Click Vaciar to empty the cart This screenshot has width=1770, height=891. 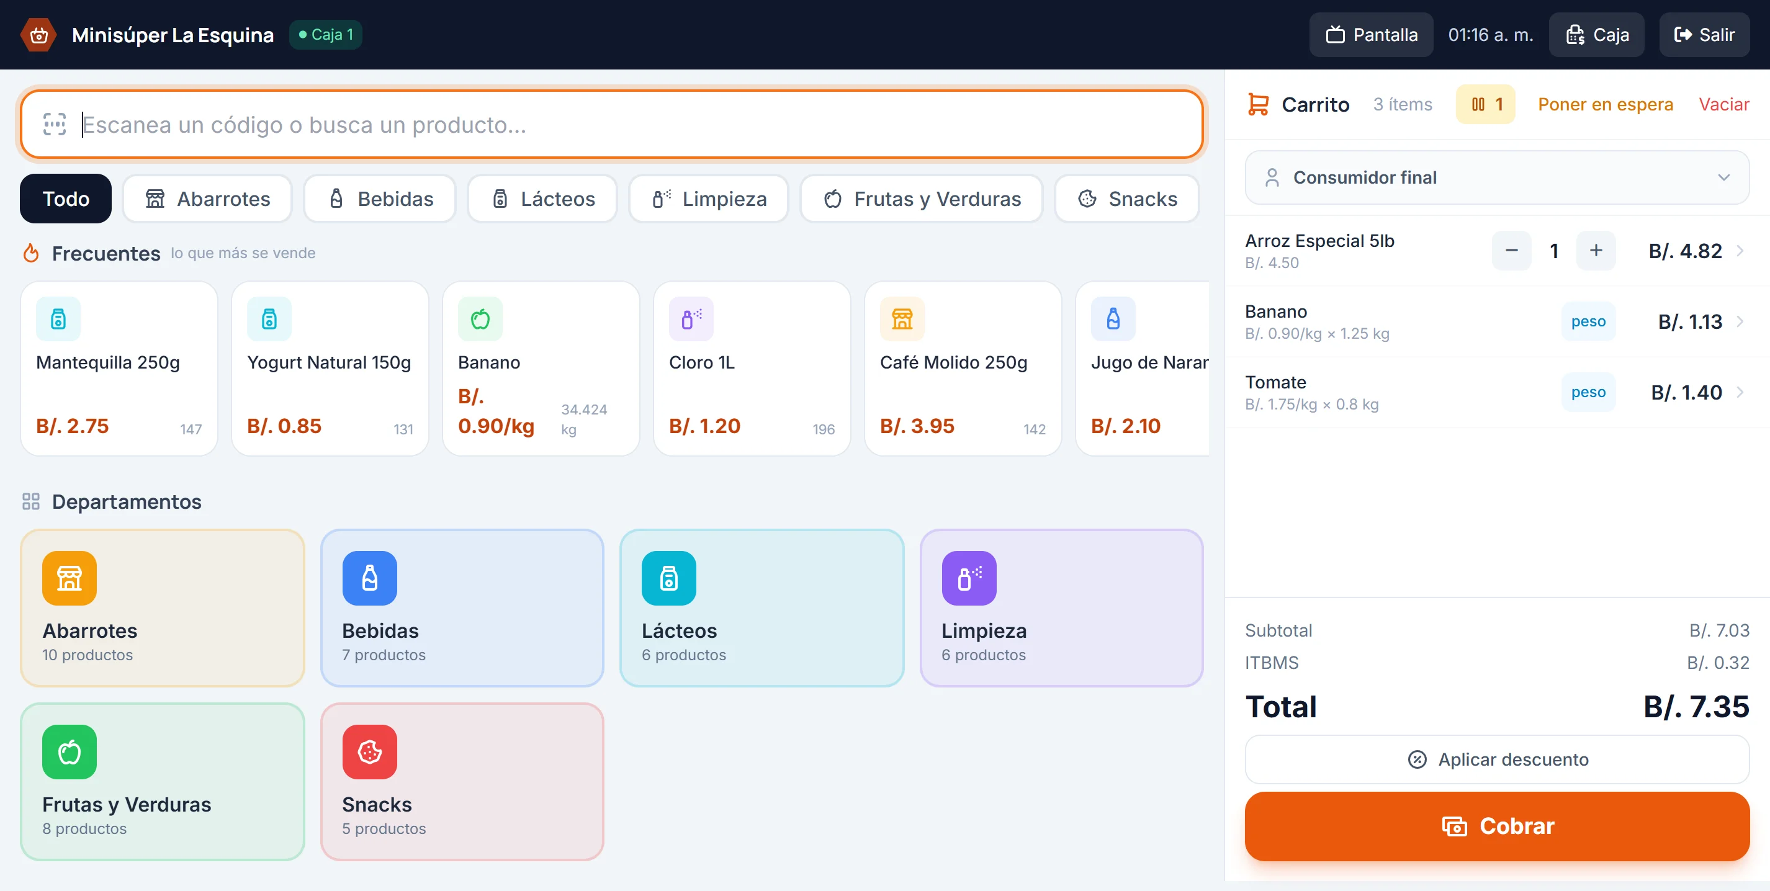pyautogui.click(x=1724, y=104)
